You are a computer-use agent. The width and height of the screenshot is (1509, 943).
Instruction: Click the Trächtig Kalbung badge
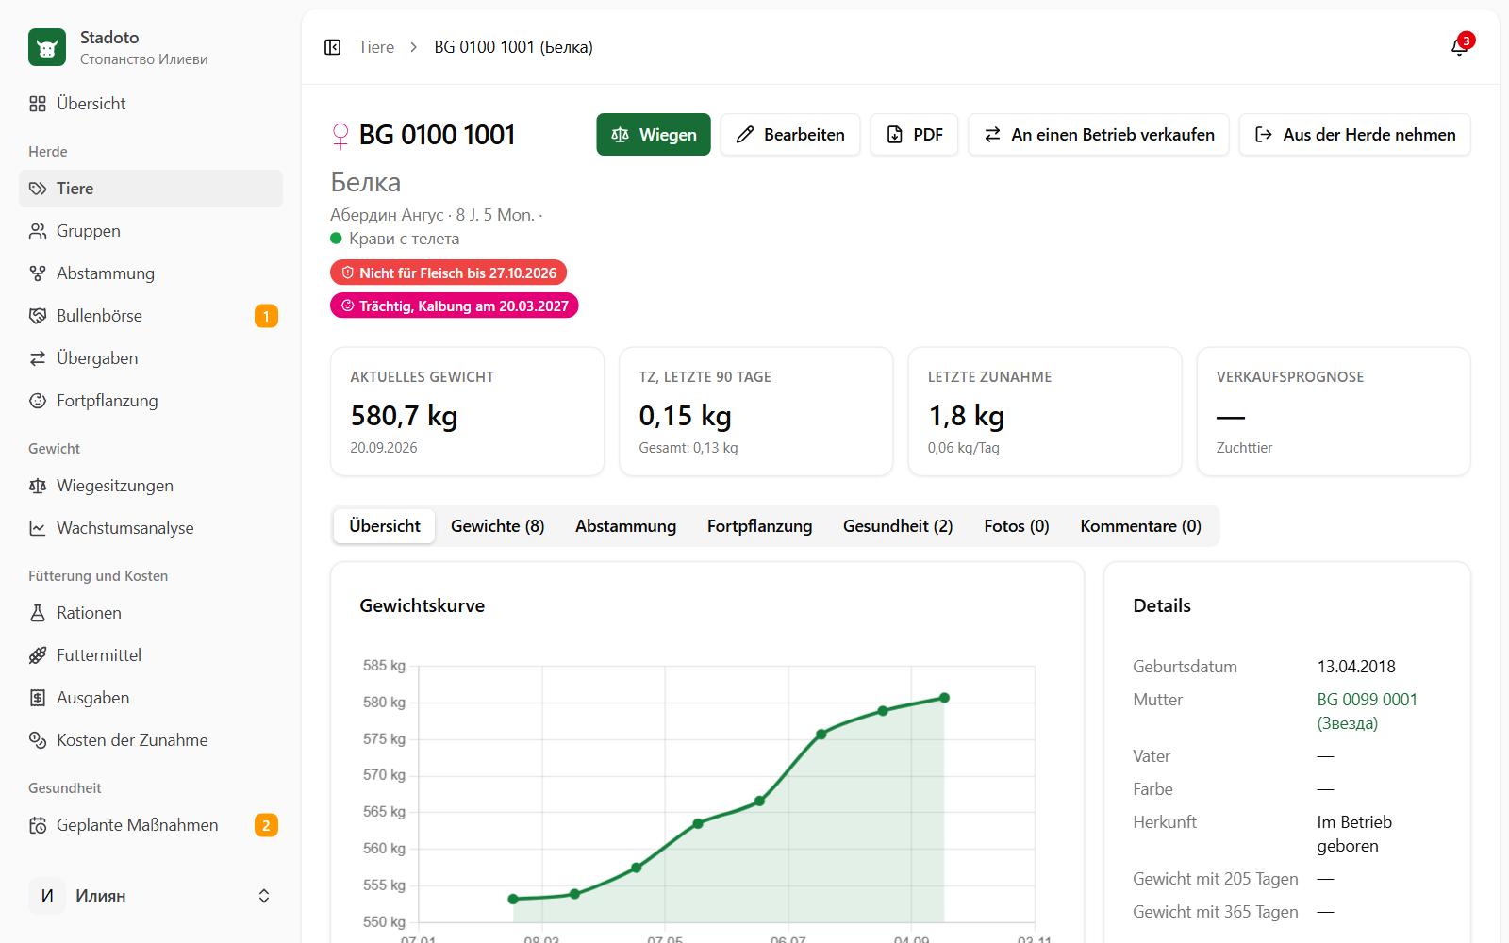pos(454,306)
